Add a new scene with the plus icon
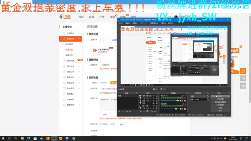The height and width of the screenshot is (141, 251). coord(119,111)
